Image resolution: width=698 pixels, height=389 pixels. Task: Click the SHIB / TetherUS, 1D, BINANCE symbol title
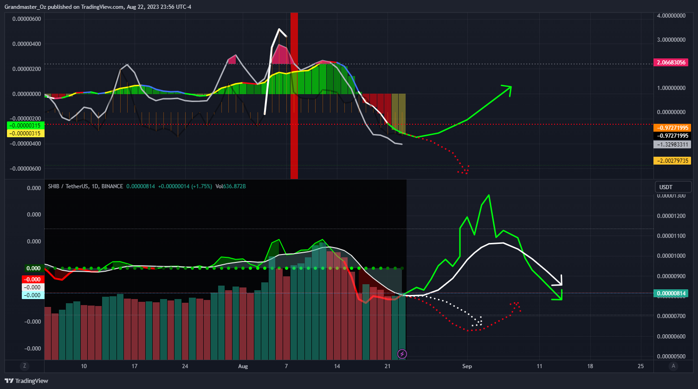click(x=85, y=186)
